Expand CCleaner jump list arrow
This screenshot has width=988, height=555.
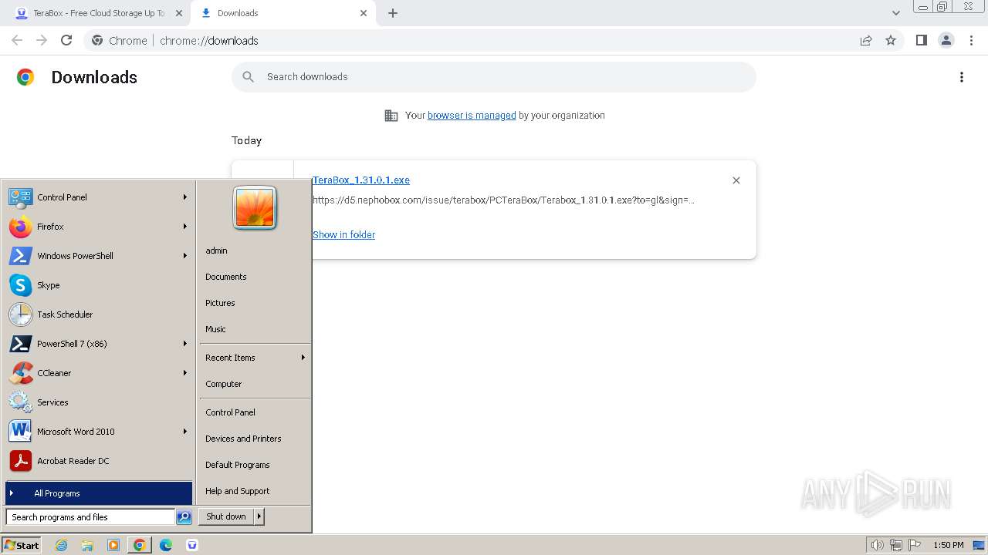click(x=185, y=373)
